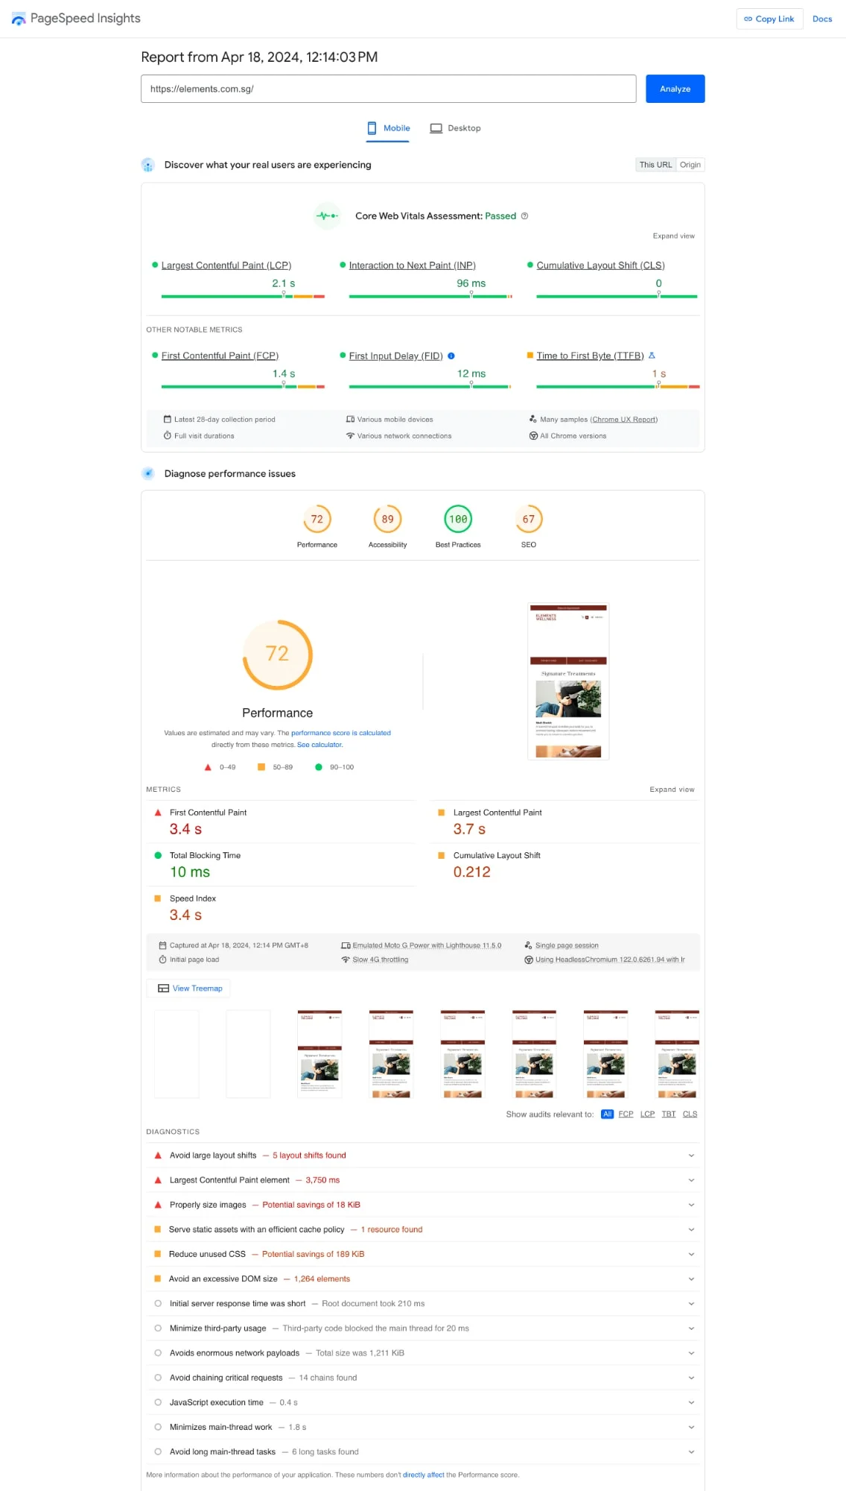Viewport: 846px width, 1491px height.
Task: Click the SEO score gauge 67
Action: coord(529,520)
